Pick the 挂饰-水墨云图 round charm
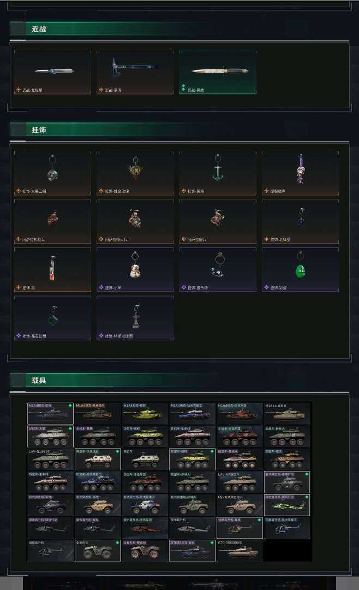 point(52,173)
